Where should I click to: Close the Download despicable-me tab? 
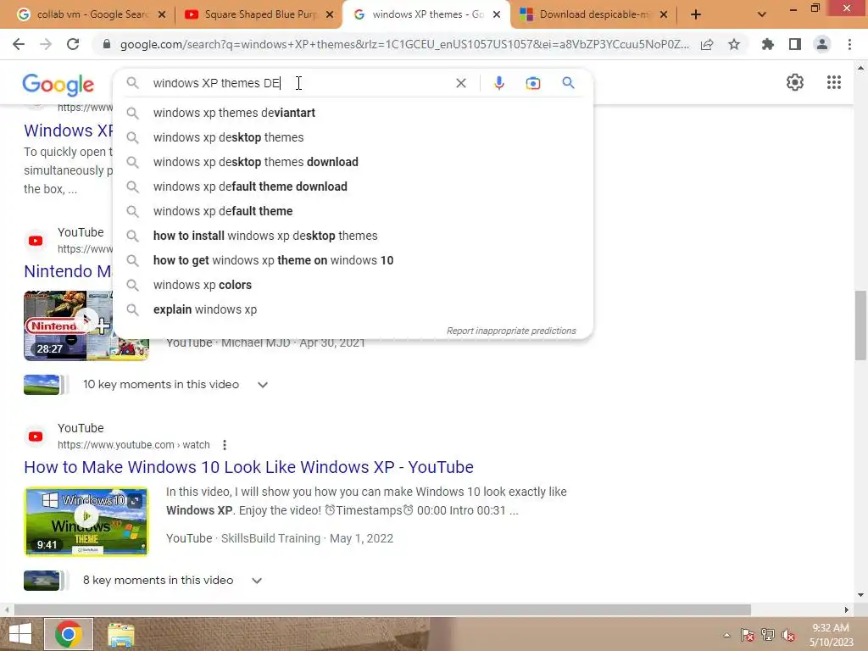(664, 15)
